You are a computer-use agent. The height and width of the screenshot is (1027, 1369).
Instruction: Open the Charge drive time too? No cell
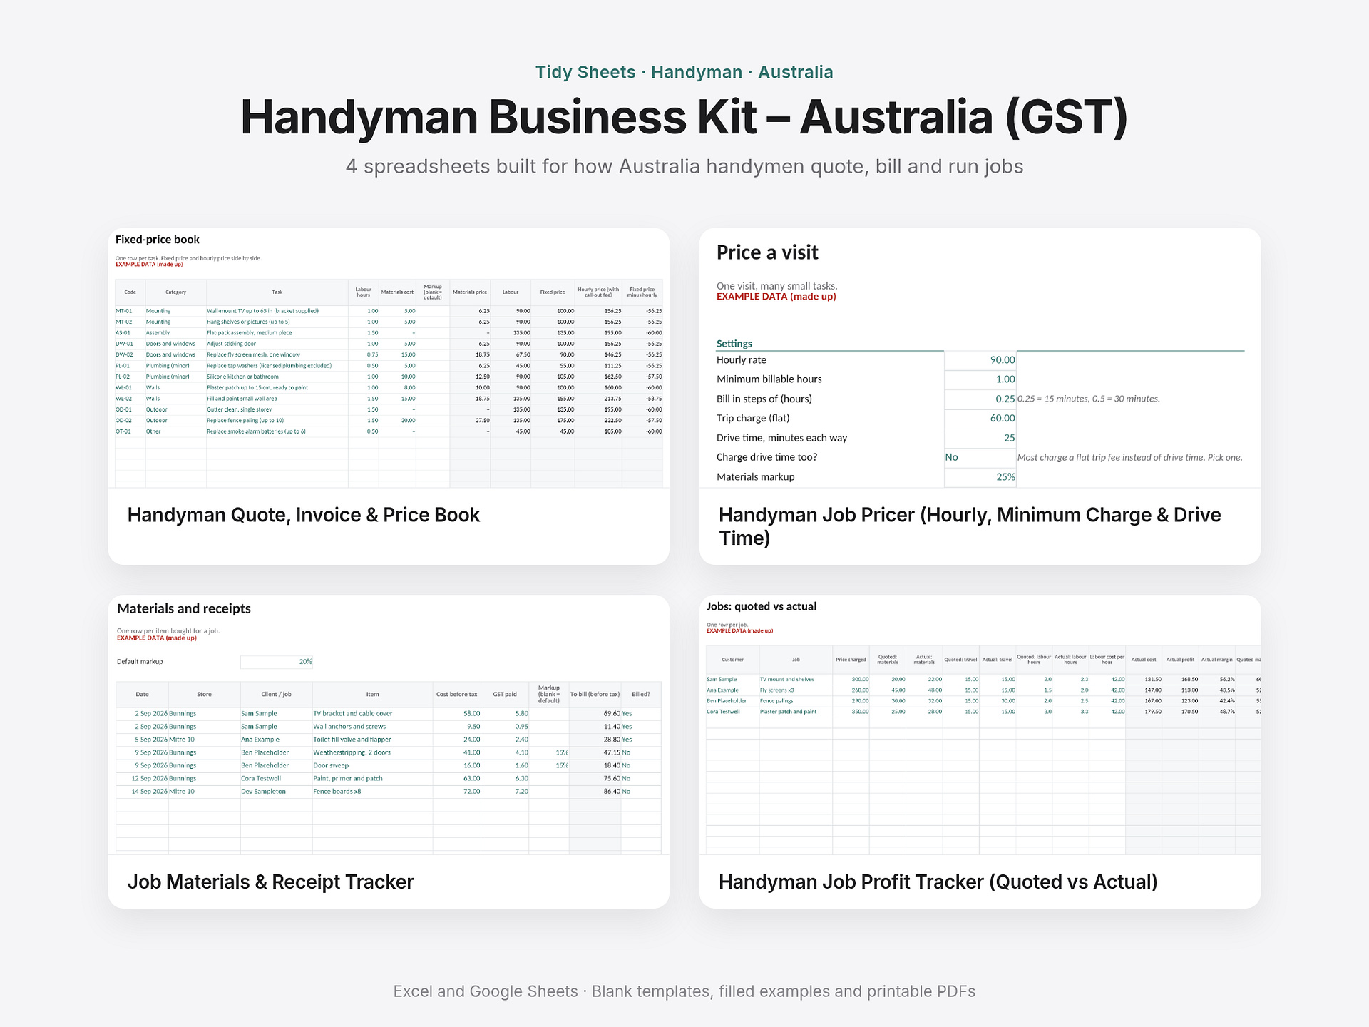(x=980, y=458)
